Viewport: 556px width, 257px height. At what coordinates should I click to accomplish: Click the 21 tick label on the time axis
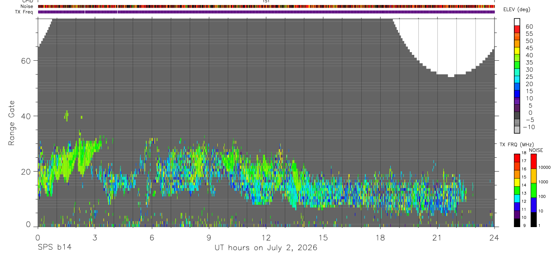click(x=437, y=237)
